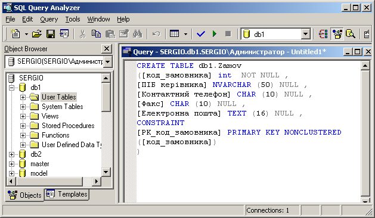Click the Display Estimated Execution Plan icon
This screenshot has width=375, height=218.
pos(323,34)
